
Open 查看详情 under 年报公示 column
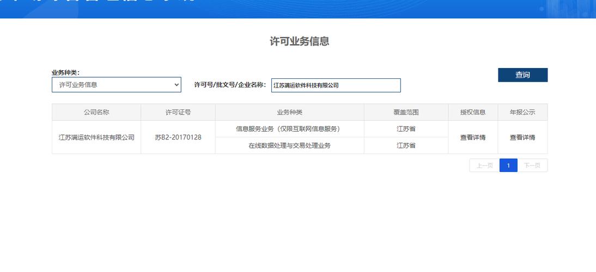click(522, 138)
